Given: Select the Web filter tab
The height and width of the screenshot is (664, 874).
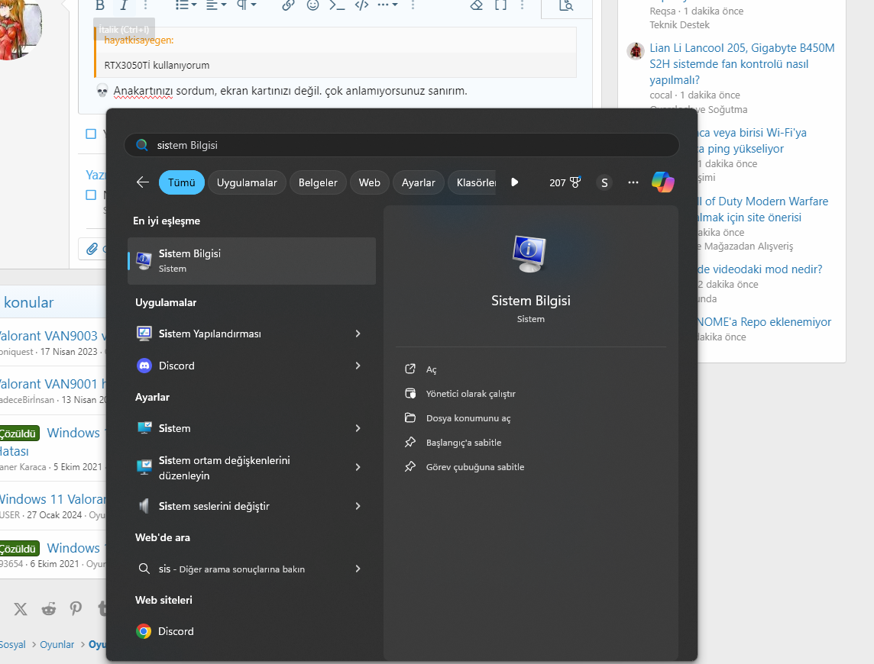Looking at the screenshot, I should pyautogui.click(x=370, y=182).
